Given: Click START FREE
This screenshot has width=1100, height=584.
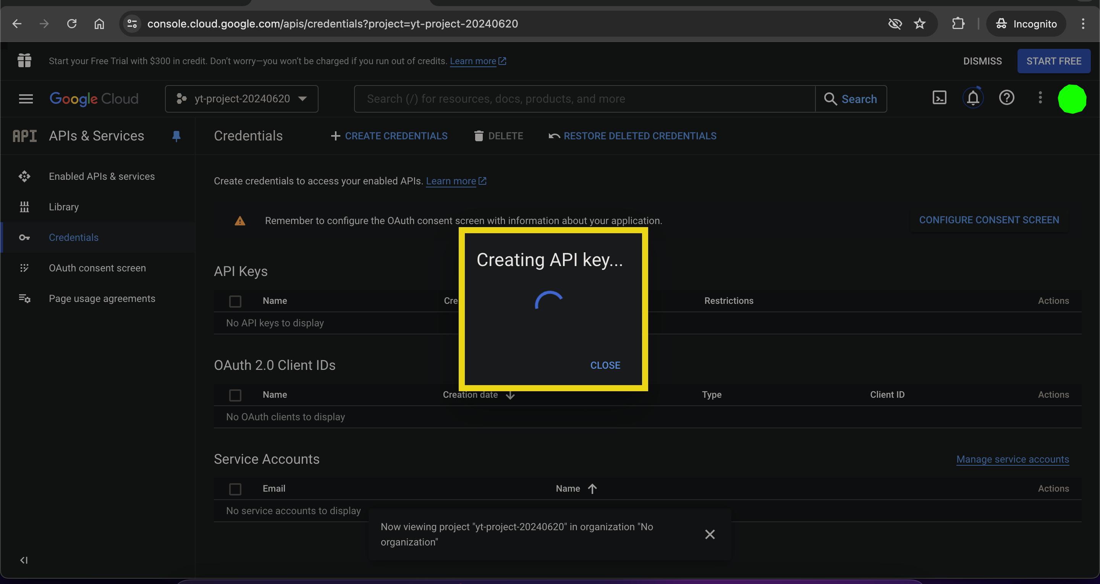Looking at the screenshot, I should (1053, 61).
